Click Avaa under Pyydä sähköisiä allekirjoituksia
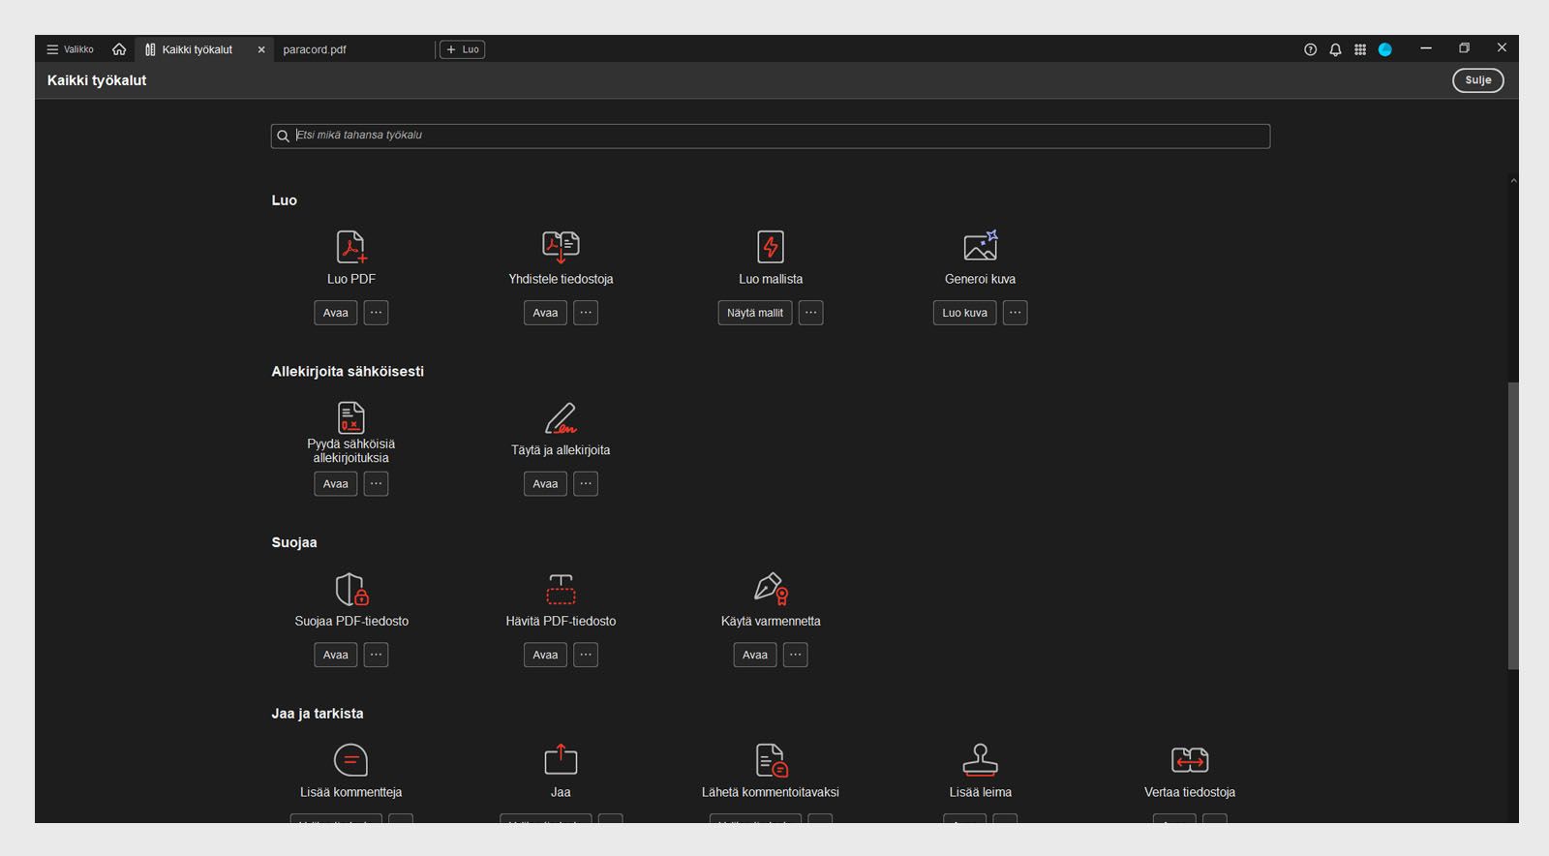The height and width of the screenshot is (856, 1549). 335,484
